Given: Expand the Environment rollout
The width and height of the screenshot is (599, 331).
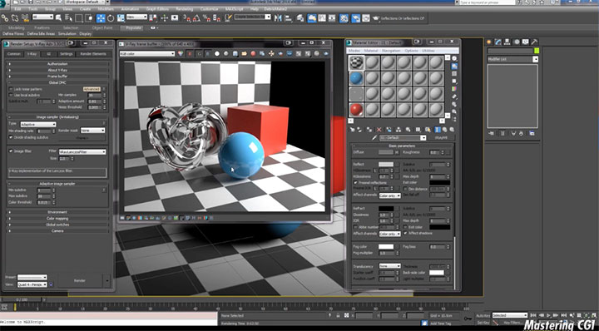Looking at the screenshot, I should click(x=58, y=212).
